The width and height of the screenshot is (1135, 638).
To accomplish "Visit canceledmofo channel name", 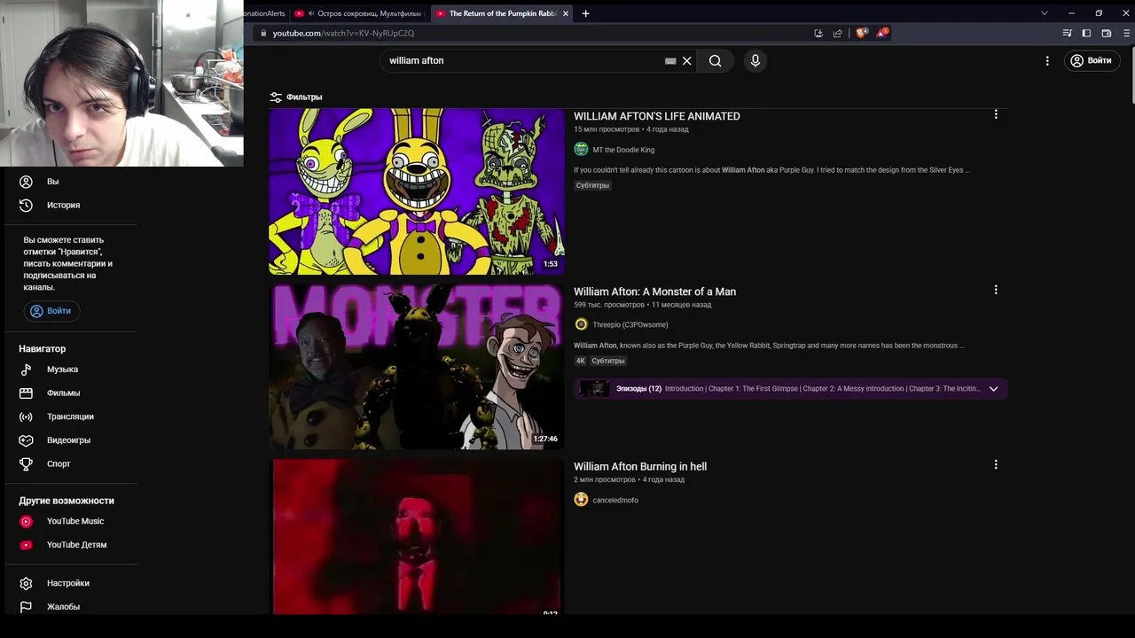I will (x=615, y=500).
